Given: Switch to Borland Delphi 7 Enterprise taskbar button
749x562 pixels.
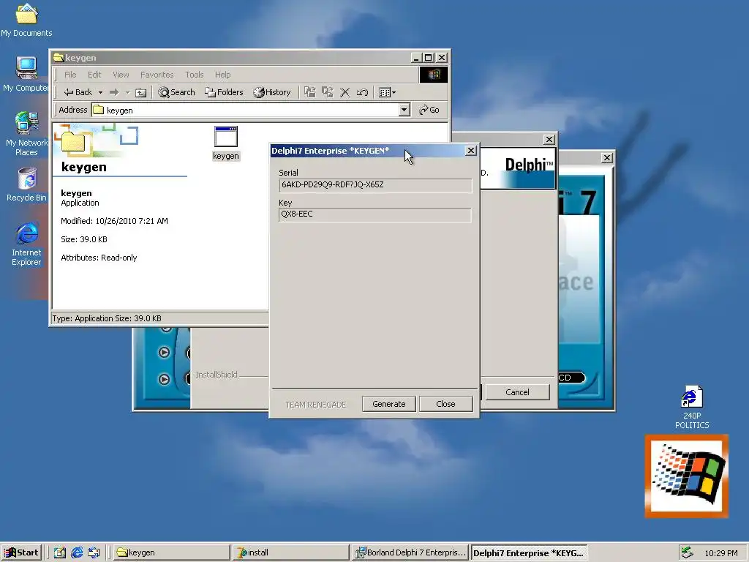Looking at the screenshot, I should pyautogui.click(x=410, y=552).
